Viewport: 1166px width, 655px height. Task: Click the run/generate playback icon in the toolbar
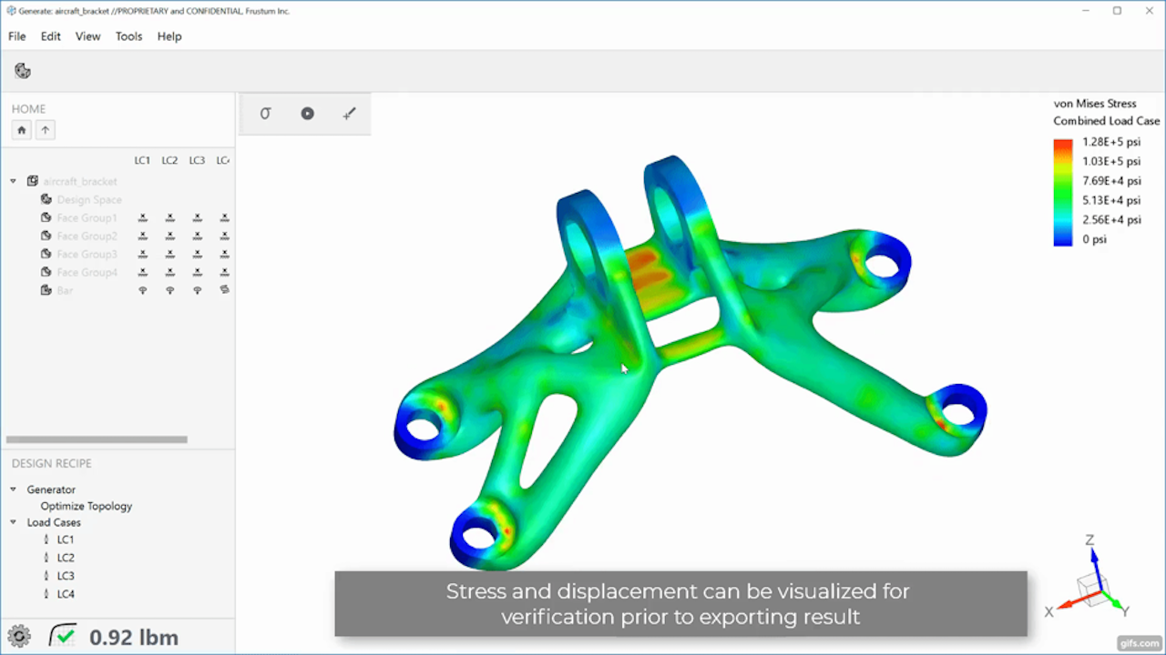(307, 113)
